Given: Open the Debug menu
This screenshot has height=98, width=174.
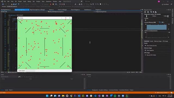Looking at the screenshot, I should point(29,1).
